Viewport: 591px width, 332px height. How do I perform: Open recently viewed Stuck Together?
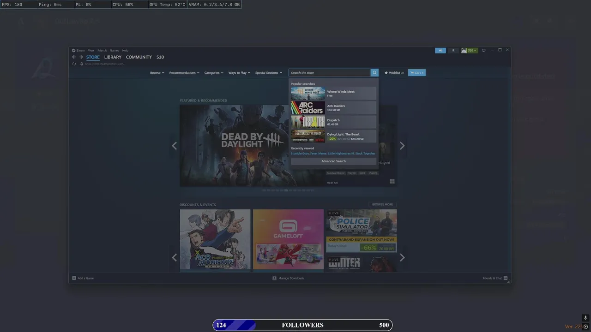pyautogui.click(x=365, y=154)
